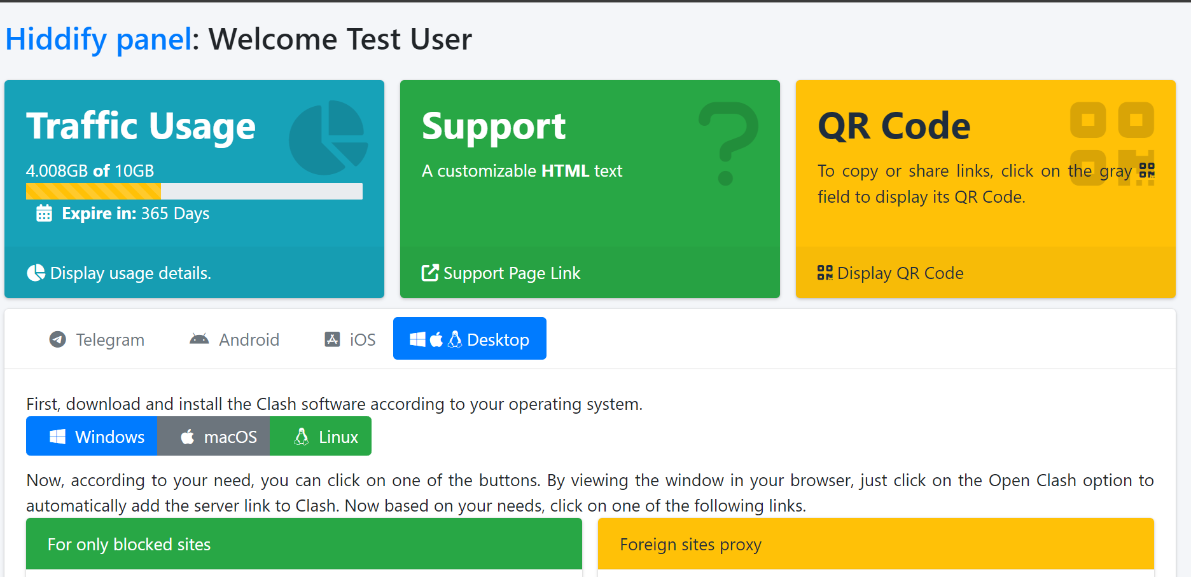Click the Apple logo on macOS button
The width and height of the screenshot is (1191, 577).
coord(188,437)
